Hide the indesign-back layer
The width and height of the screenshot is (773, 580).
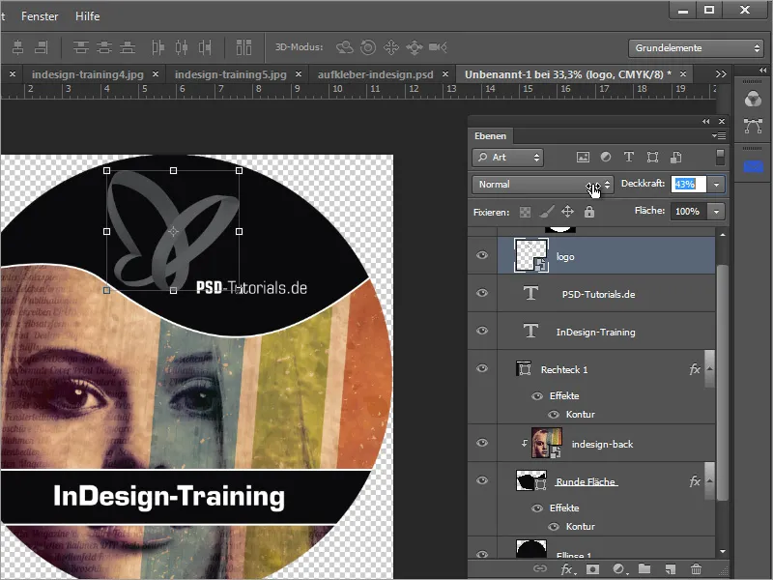(x=482, y=443)
